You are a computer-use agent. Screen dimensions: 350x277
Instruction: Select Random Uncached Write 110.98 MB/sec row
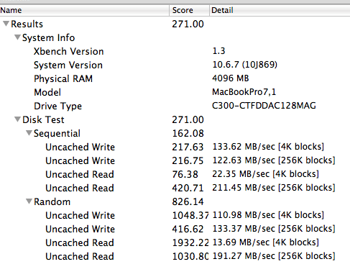[x=175, y=215]
